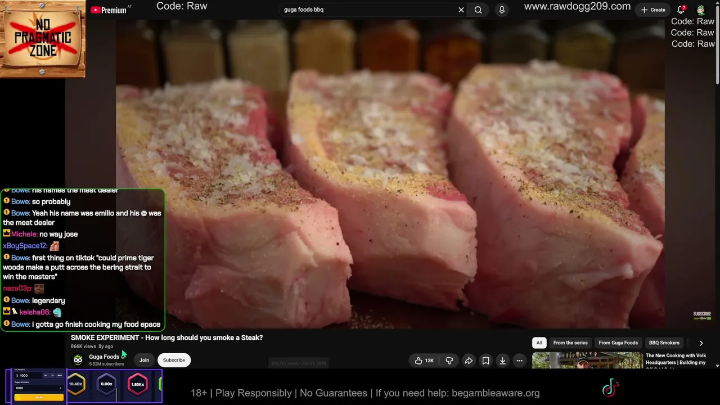Viewport: 720px width, 405px height.
Task: Click the www.rawdogg209.com text
Action: [577, 6]
